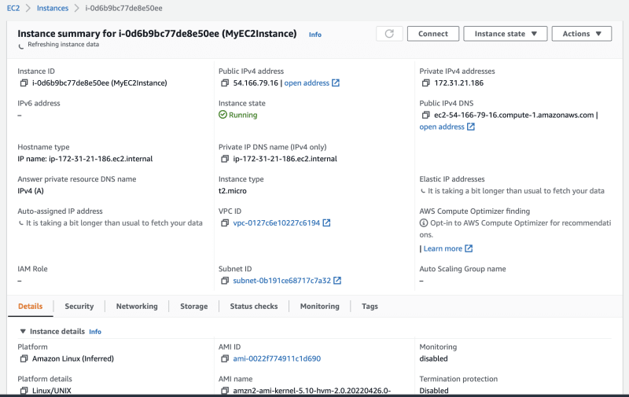This screenshot has width=629, height=397.
Task: Copy the Subnet ID
Action: [225, 281]
